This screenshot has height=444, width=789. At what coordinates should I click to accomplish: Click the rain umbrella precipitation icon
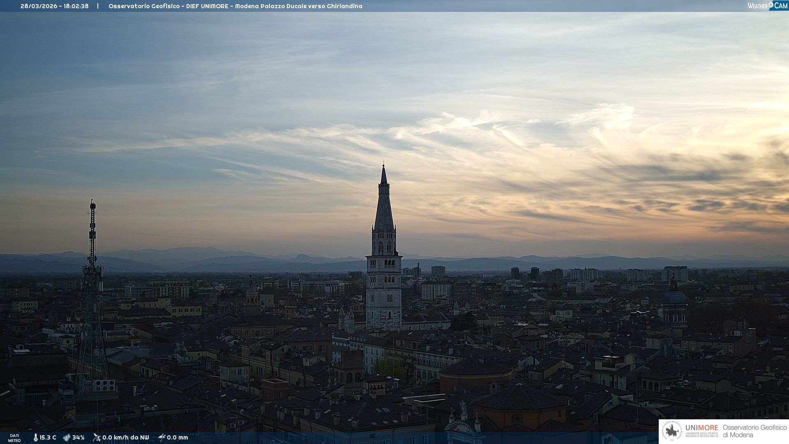point(161,437)
